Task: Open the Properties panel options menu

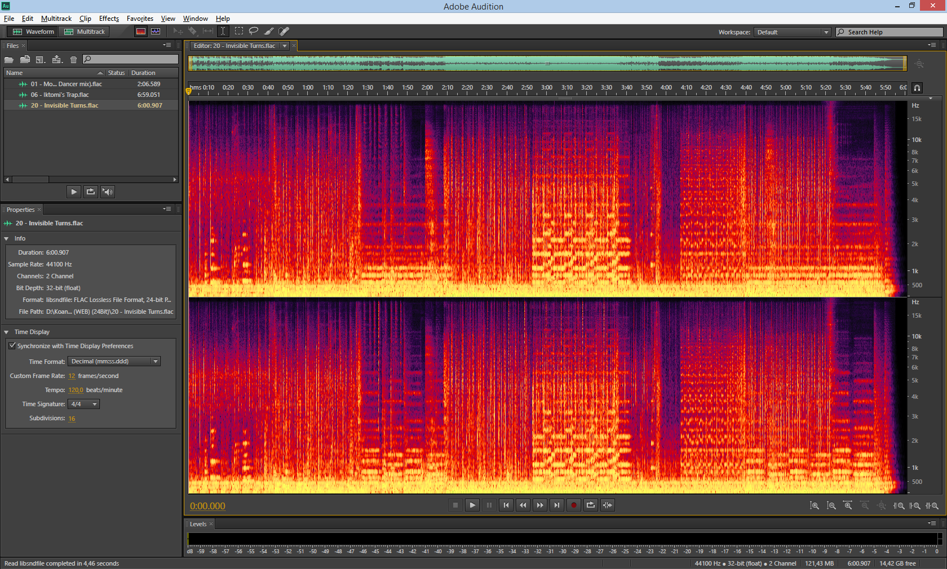Action: point(167,209)
